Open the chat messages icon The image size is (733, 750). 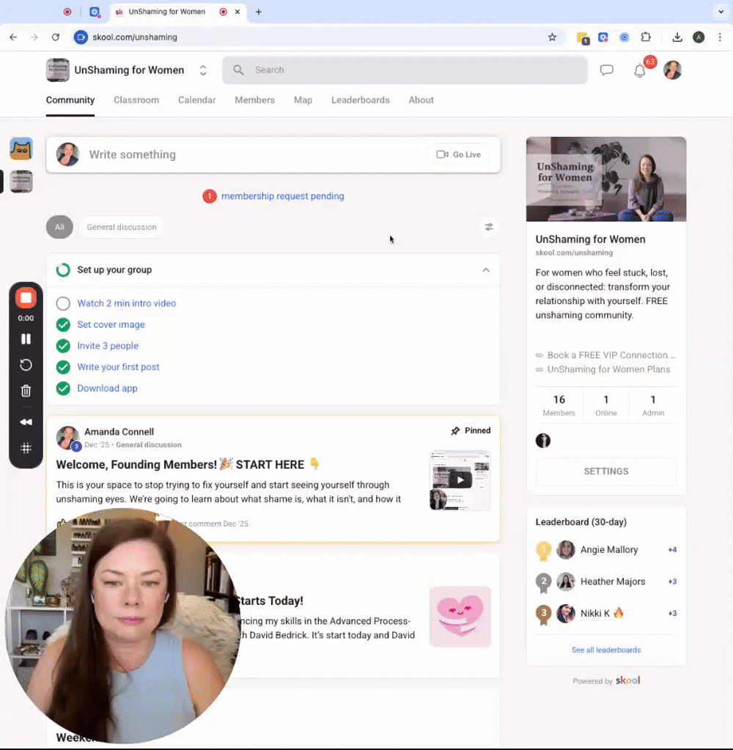point(607,70)
